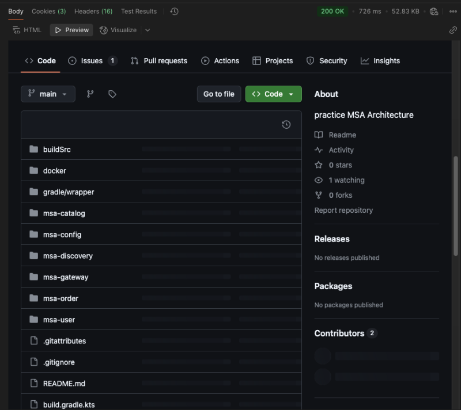Open the green Code dropdown button
The image size is (461, 410).
point(273,94)
